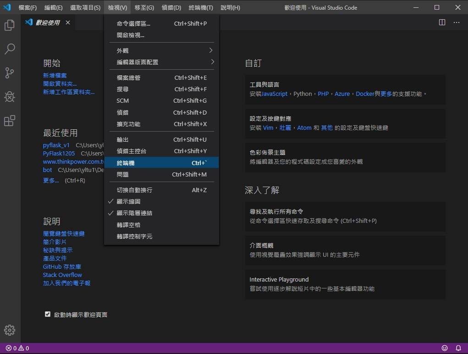Install JavaScript support link
The width and height of the screenshot is (468, 354).
[274, 94]
